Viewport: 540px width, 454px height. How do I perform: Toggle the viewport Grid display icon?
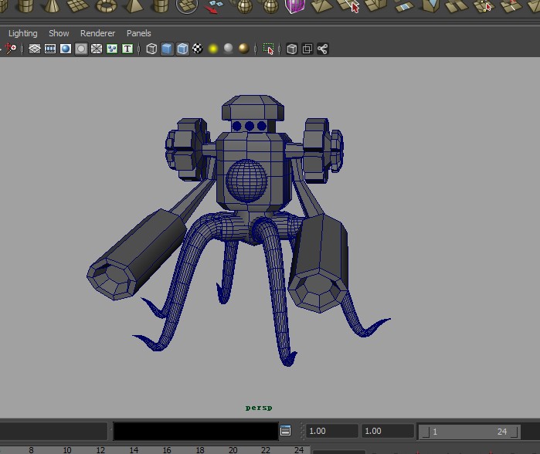point(35,49)
